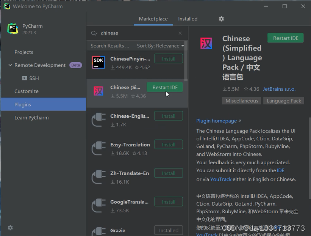Screen dimensions: 311x236
Task: Open the YouTrack link in English description
Action: (x=221, y=179)
